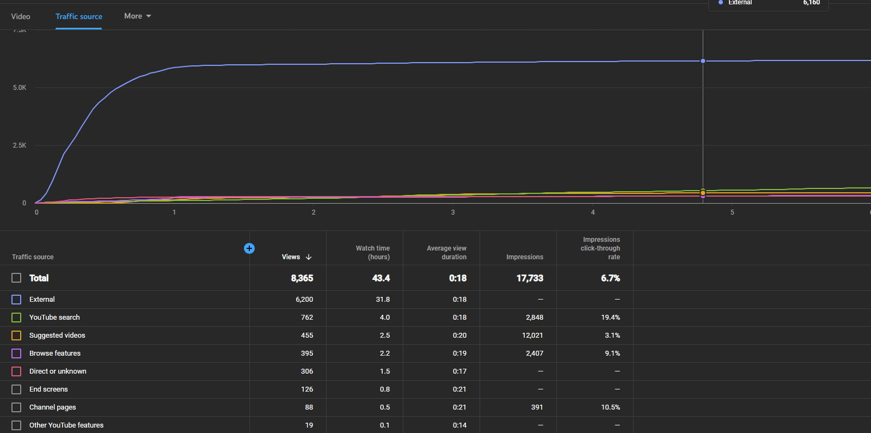
Task: Click the Browse features impressions value 2,407
Action: pyautogui.click(x=535, y=353)
